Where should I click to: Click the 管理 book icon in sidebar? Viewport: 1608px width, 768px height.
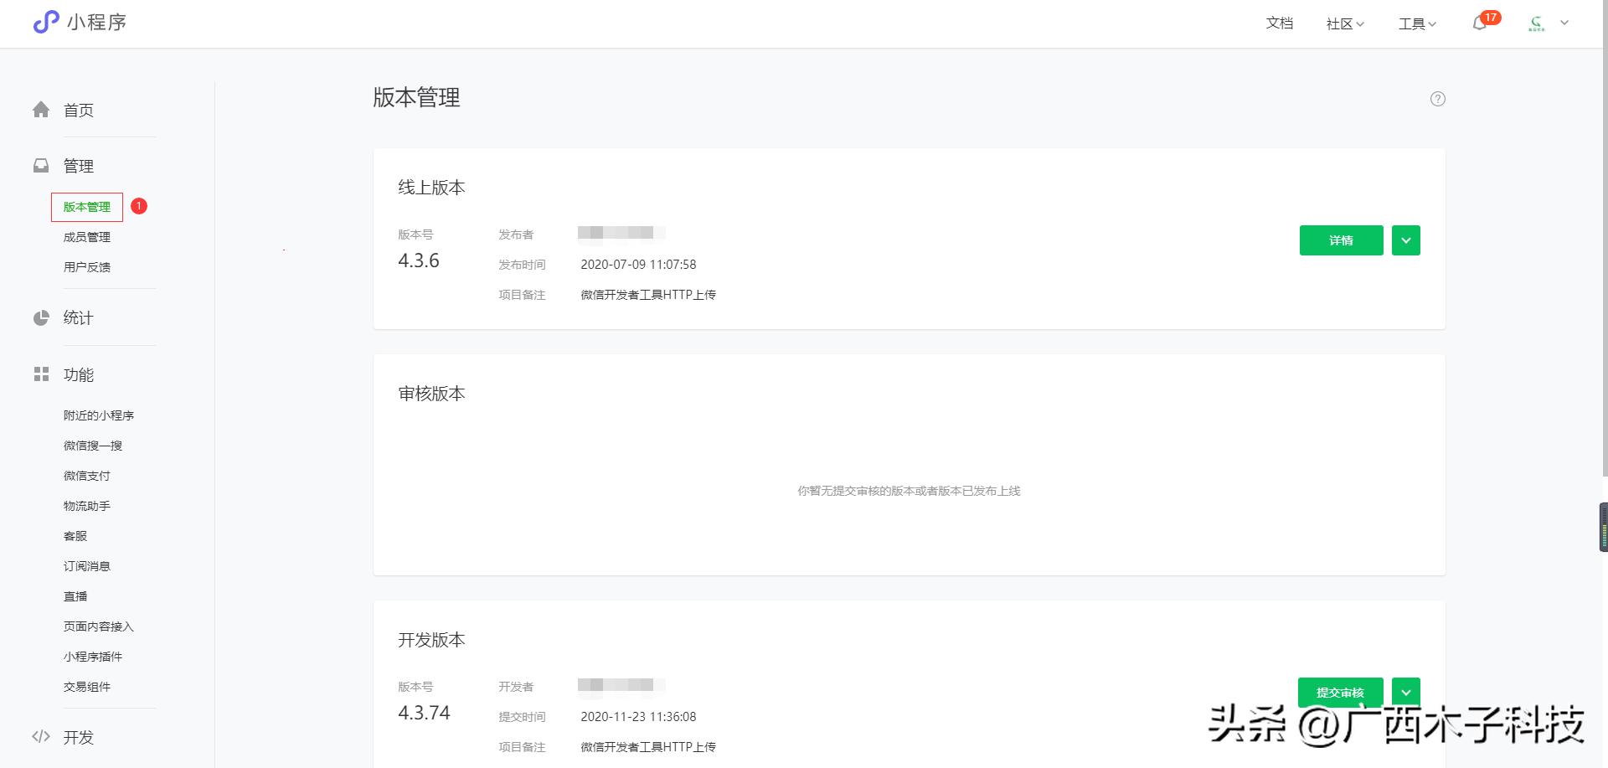(x=41, y=166)
